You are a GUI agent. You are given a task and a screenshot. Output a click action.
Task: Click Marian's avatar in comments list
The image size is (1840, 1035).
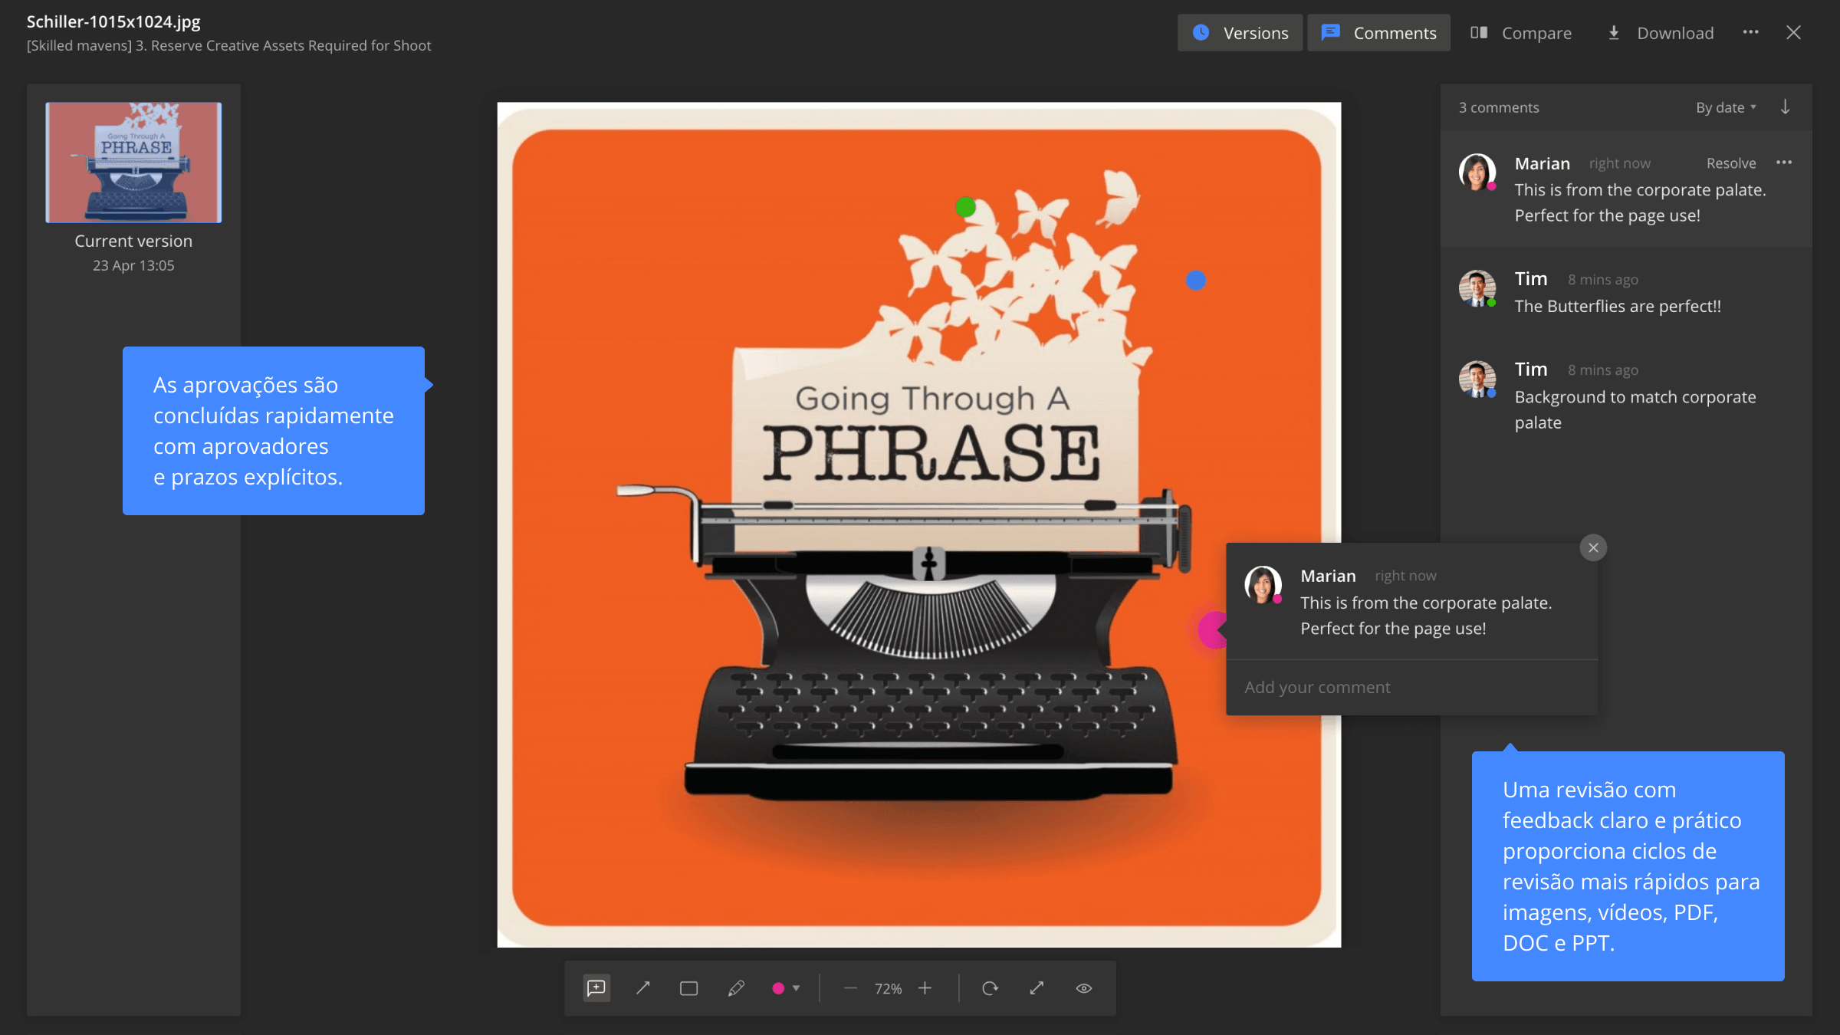(1477, 172)
